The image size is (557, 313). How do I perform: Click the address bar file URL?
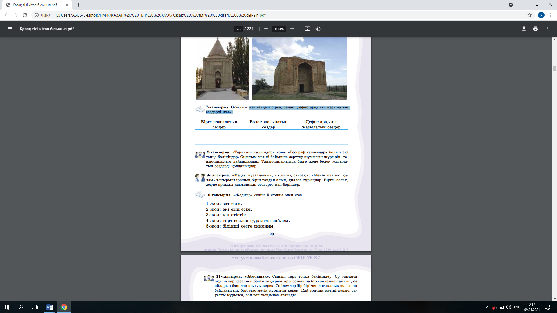click(x=160, y=15)
